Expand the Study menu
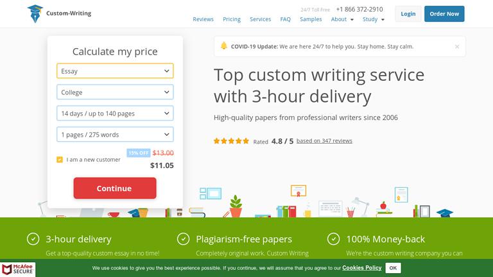Image resolution: width=493 pixels, height=277 pixels. point(374,19)
